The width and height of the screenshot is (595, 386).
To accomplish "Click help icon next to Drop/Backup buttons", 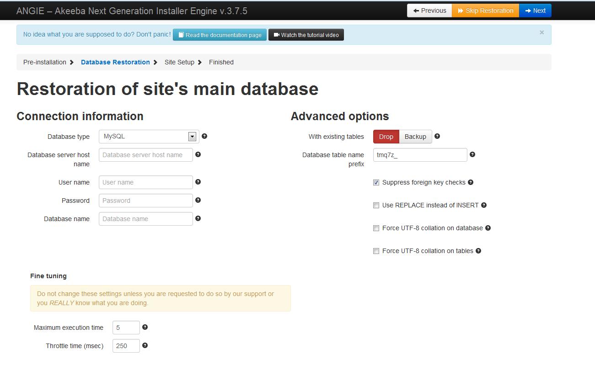I will coord(437,136).
